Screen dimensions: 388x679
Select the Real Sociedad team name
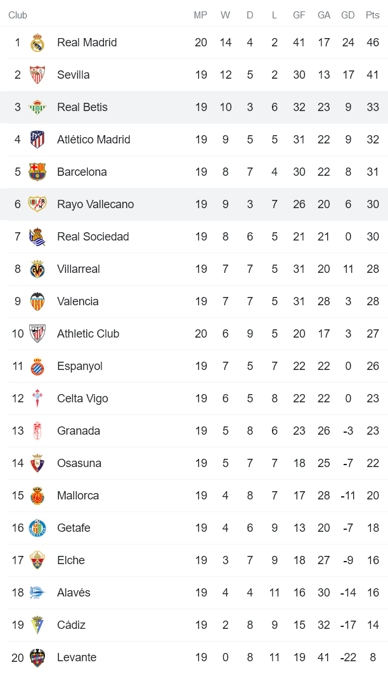pyautogui.click(x=93, y=237)
